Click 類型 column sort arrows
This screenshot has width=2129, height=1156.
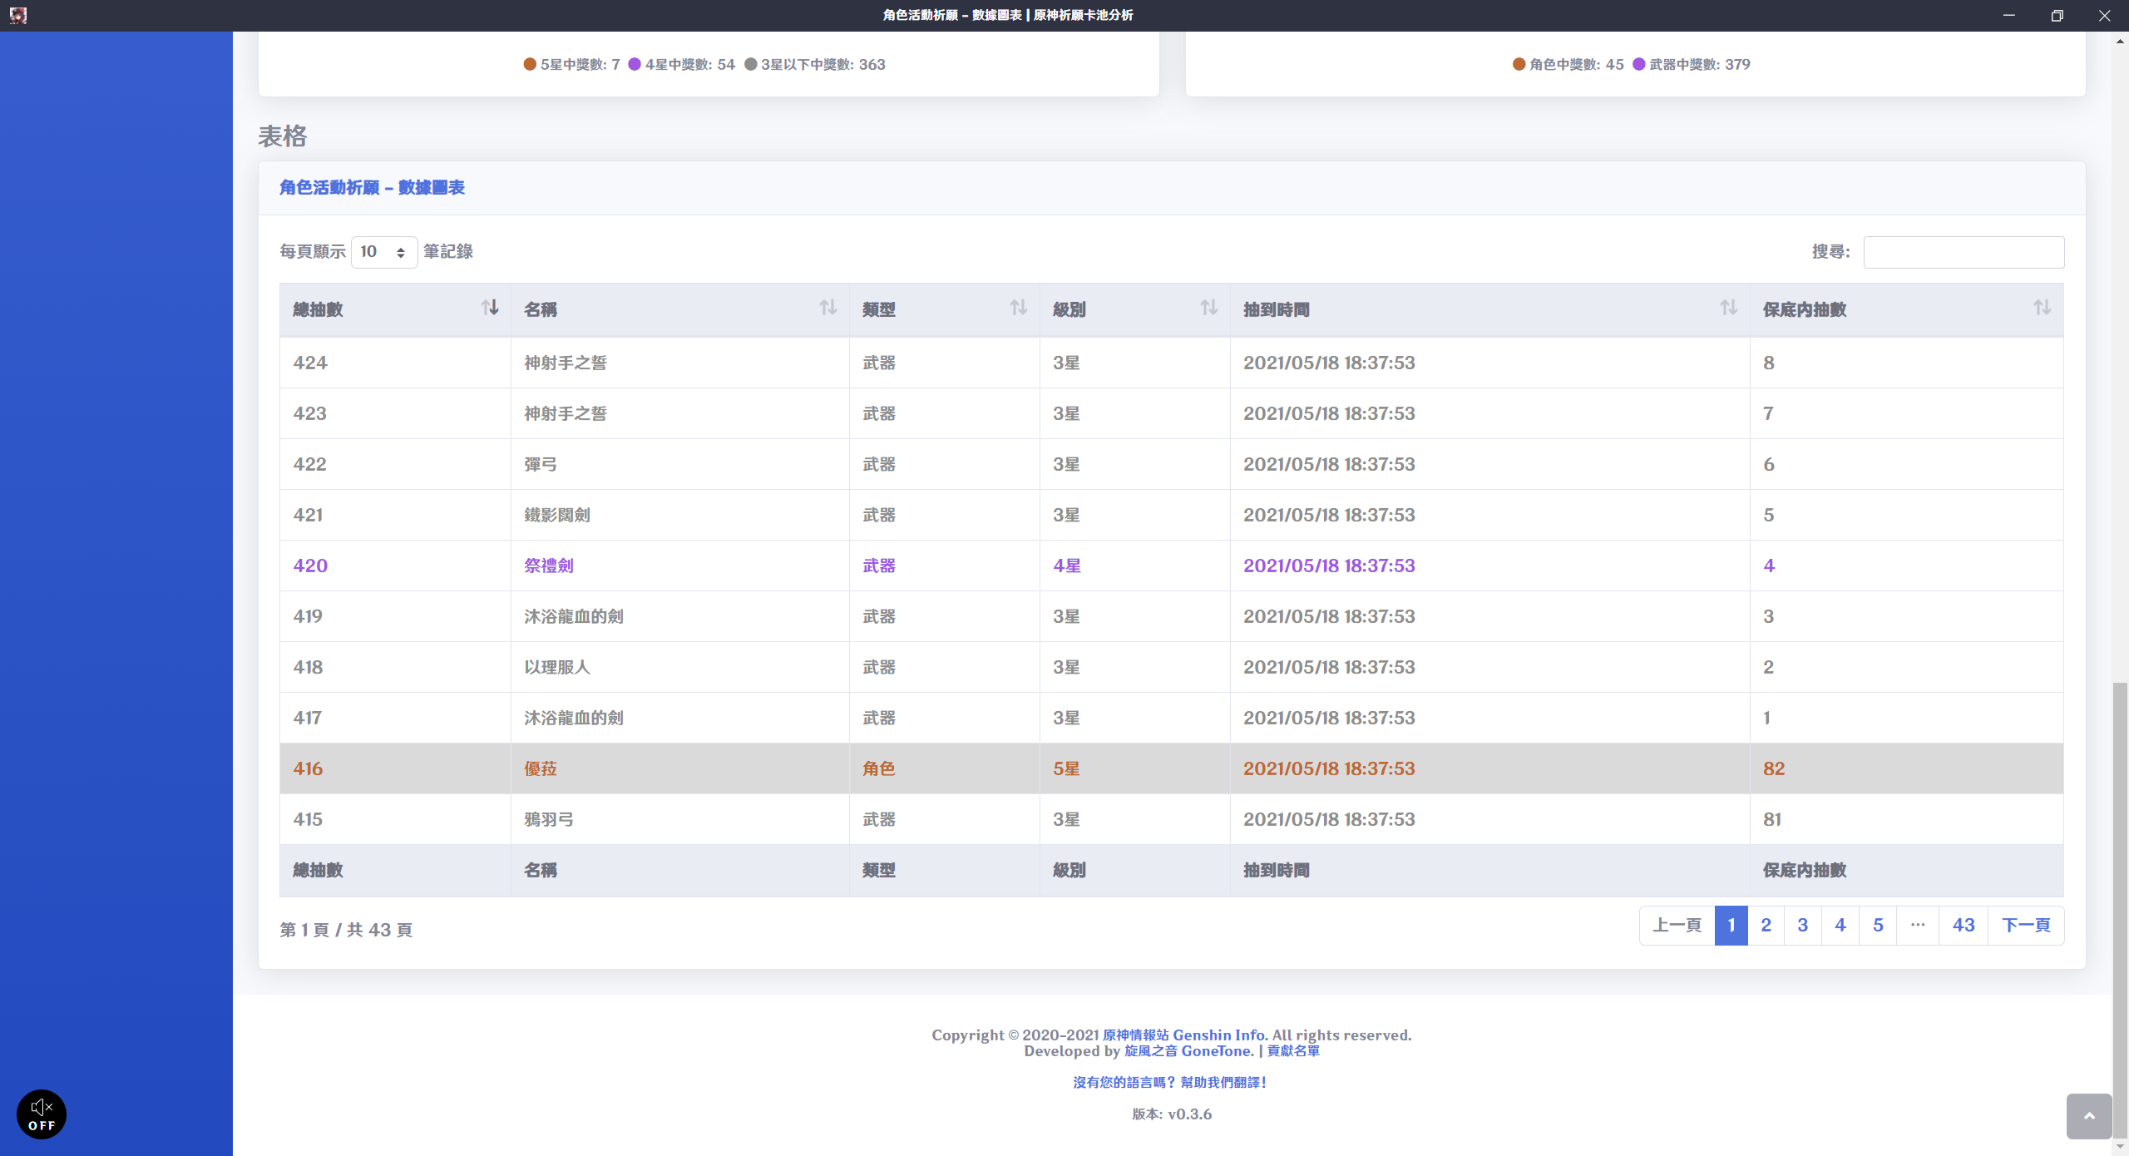click(x=1018, y=309)
